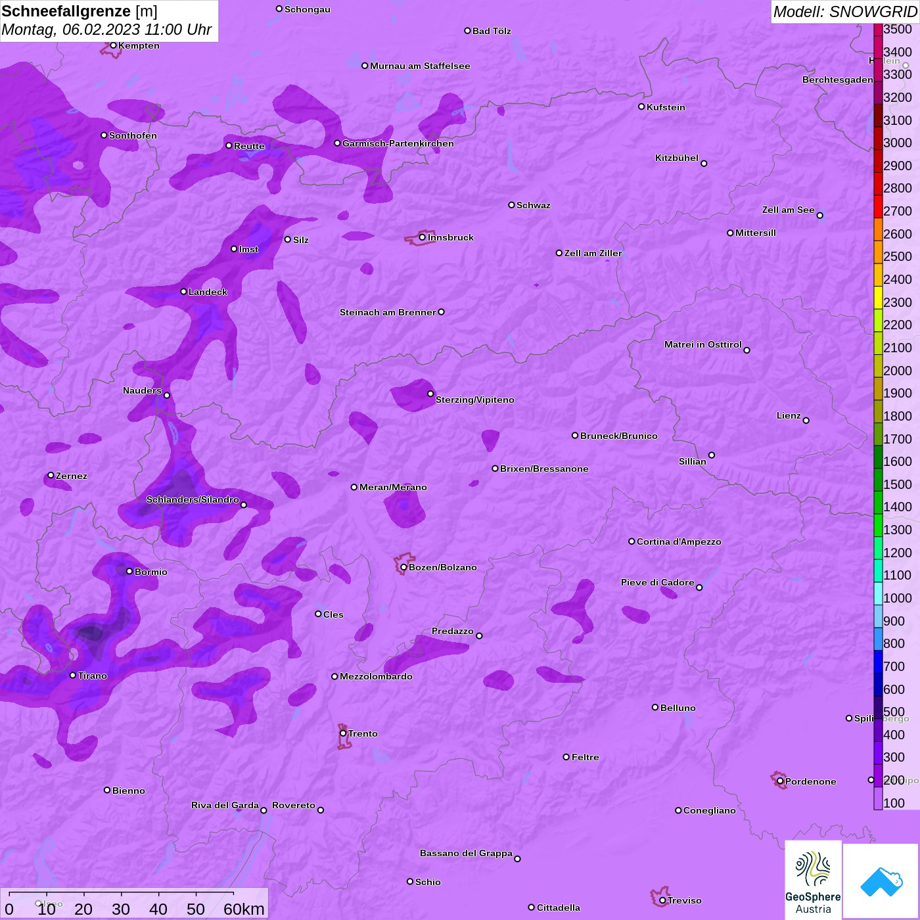This screenshot has width=920, height=920.
Task: Click the Sonthofen label
Action: [x=133, y=135]
